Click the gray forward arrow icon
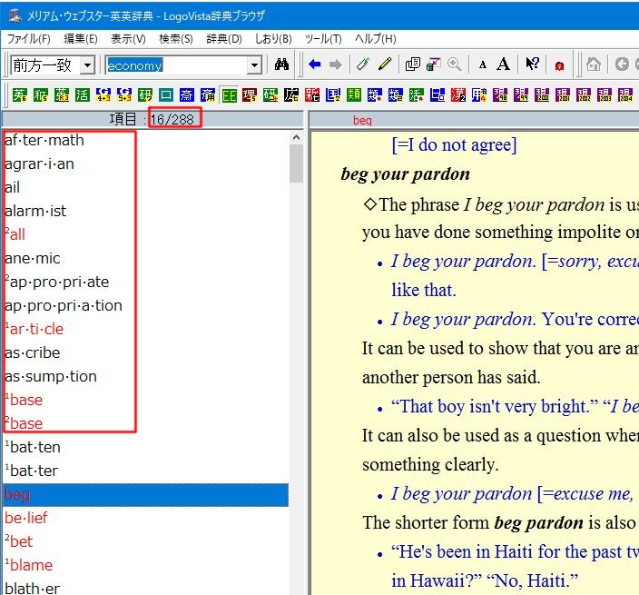639x595 pixels. pos(336,64)
